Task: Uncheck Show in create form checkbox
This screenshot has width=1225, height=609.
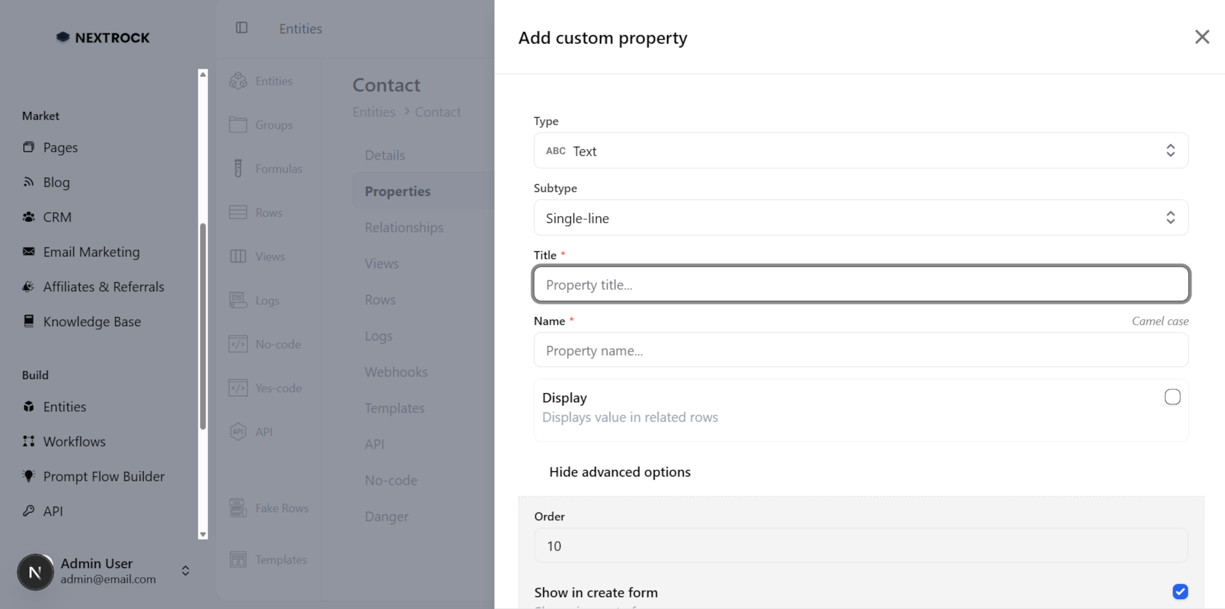Action: 1180,591
